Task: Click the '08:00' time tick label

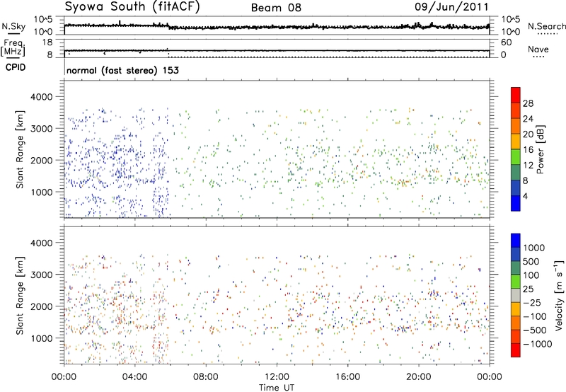Action: pyautogui.click(x=206, y=377)
